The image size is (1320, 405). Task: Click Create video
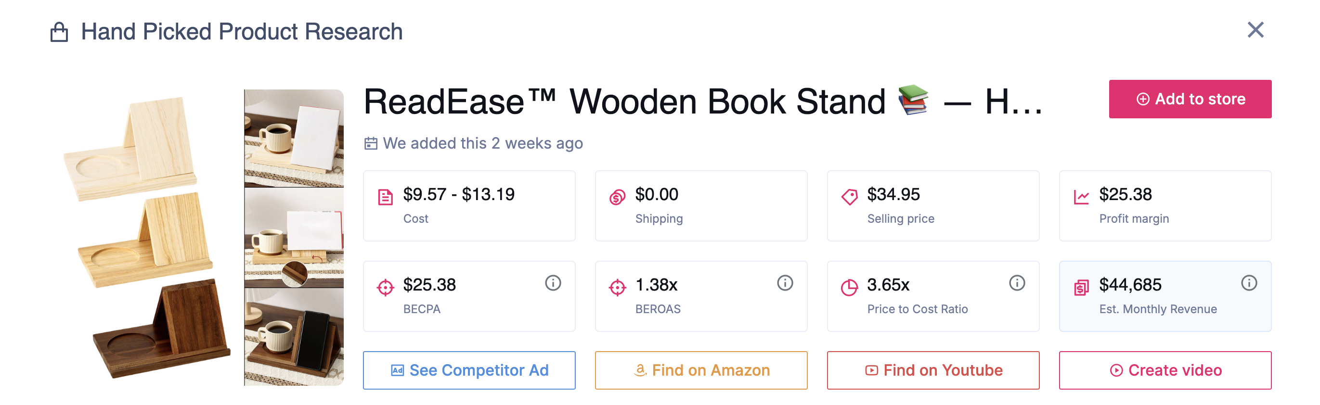coord(1165,370)
